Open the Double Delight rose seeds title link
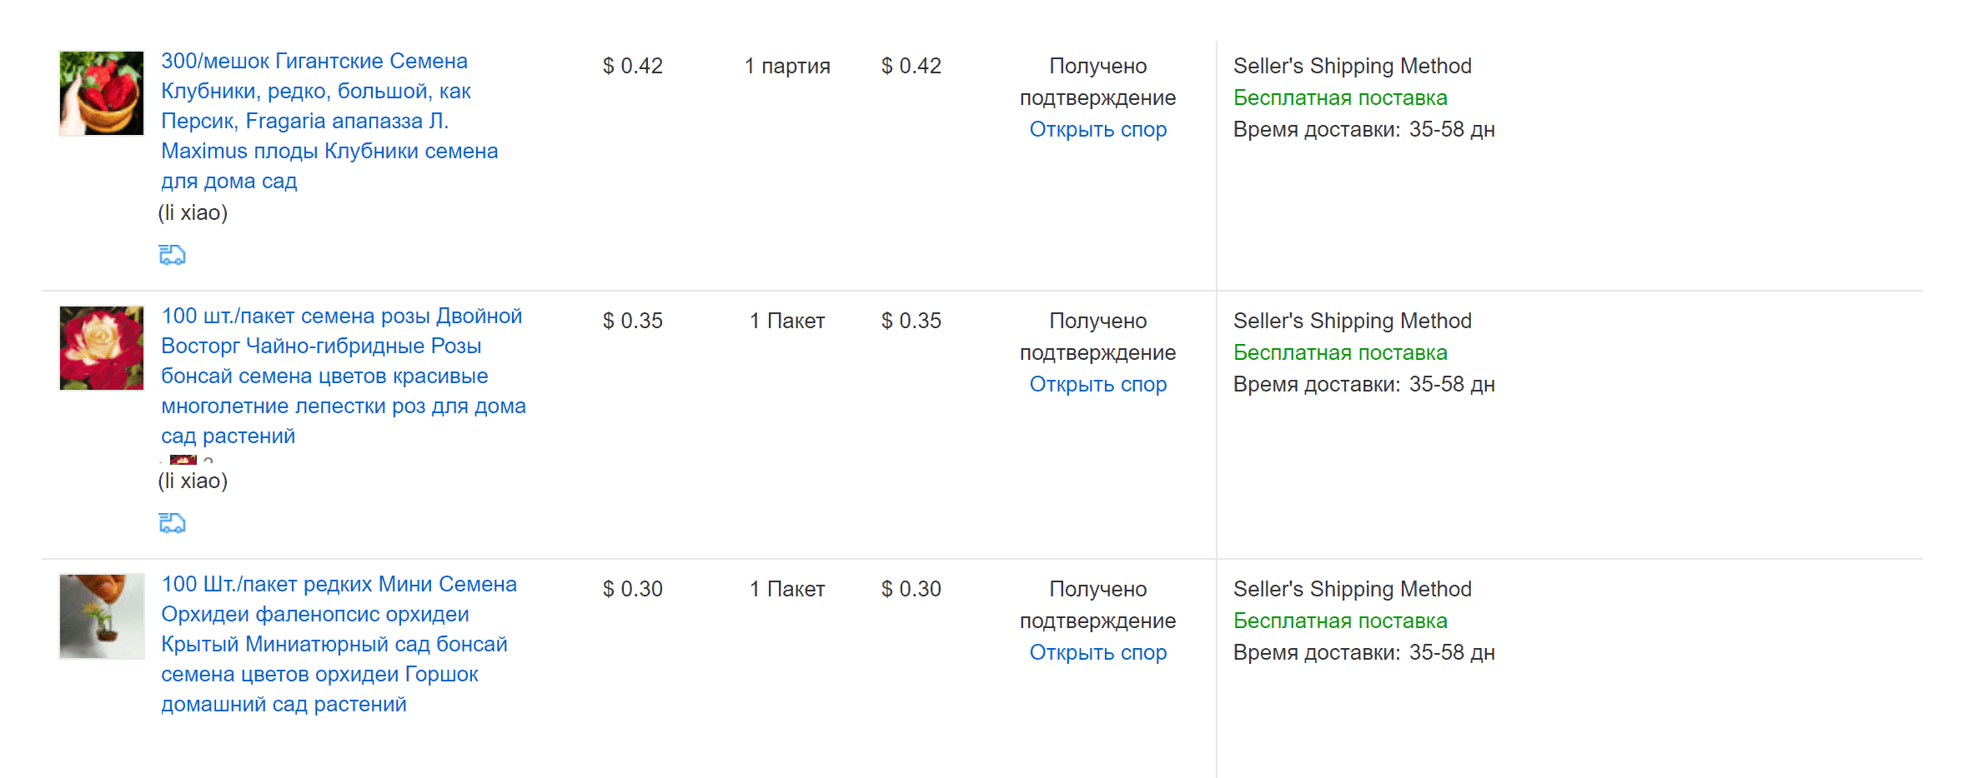Screen dimensions: 1963x778 point(343,376)
